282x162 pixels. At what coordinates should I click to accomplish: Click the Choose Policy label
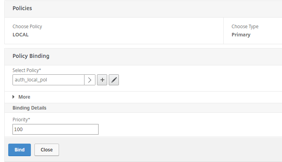click(x=27, y=27)
